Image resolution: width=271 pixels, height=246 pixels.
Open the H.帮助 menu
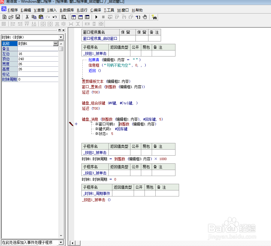(x=137, y=10)
